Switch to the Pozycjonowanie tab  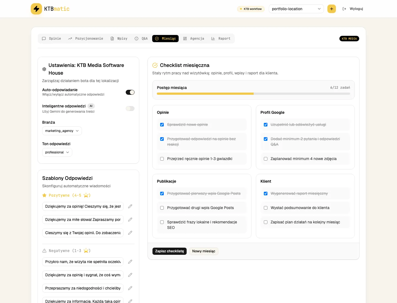click(x=86, y=39)
